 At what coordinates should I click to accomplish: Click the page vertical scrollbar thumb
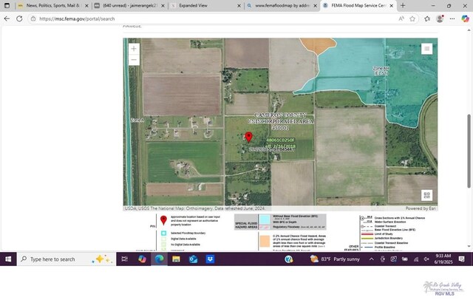point(469,151)
